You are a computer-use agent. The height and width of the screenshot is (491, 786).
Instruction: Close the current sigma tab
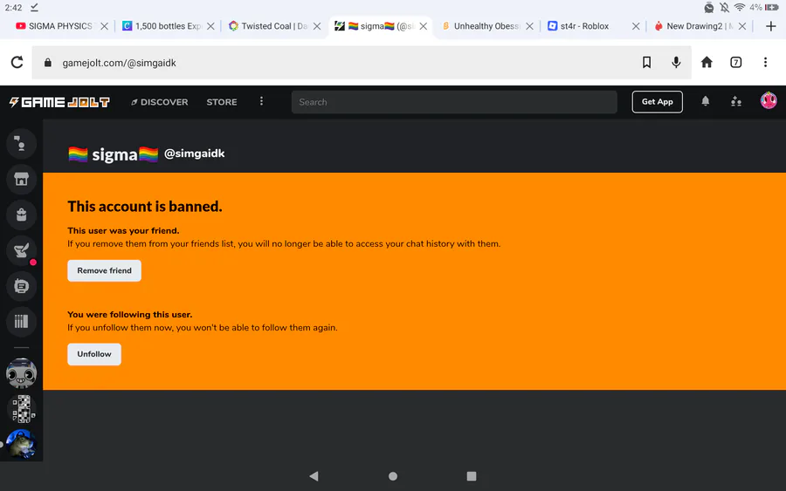coord(423,26)
